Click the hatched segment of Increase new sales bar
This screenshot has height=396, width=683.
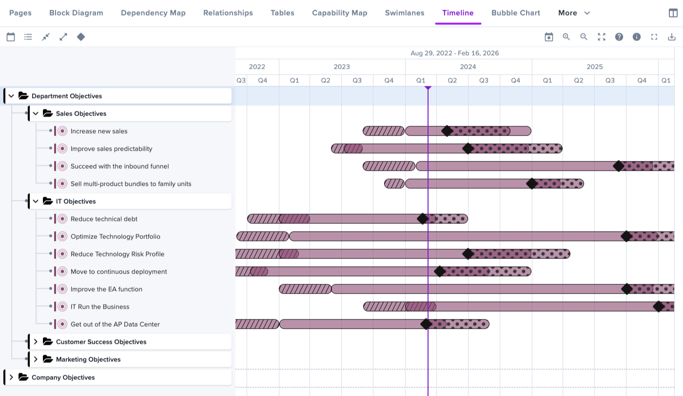(x=384, y=131)
